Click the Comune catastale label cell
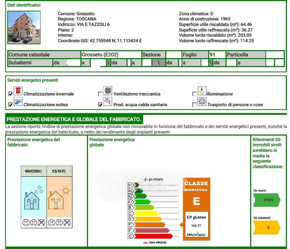Viewport: 290px width, 249px height. click(x=44, y=55)
